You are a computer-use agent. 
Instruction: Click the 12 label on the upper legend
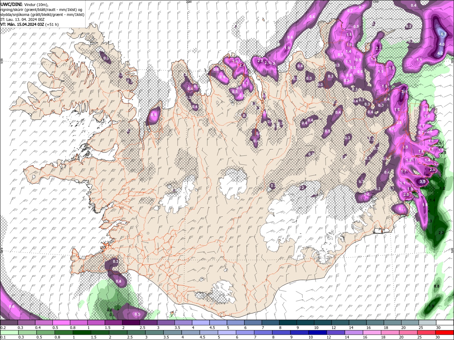click(334, 328)
